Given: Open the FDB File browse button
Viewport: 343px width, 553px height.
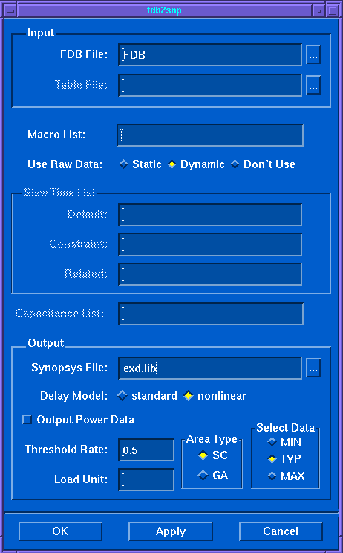Looking at the screenshot, I should click(x=313, y=54).
